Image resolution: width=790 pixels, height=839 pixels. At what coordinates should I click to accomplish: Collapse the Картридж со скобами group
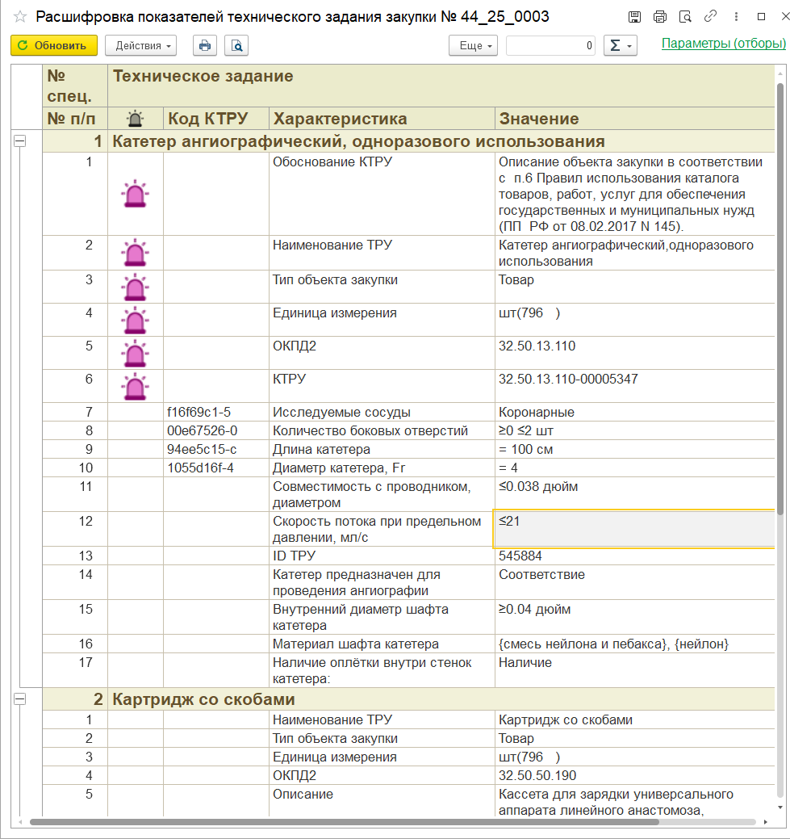(x=20, y=698)
